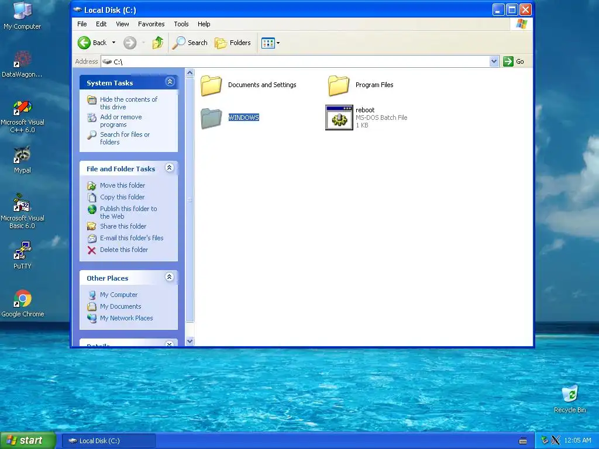This screenshot has width=599, height=449.
Task: Open the Documents and Settings folder icon
Action: tap(211, 85)
